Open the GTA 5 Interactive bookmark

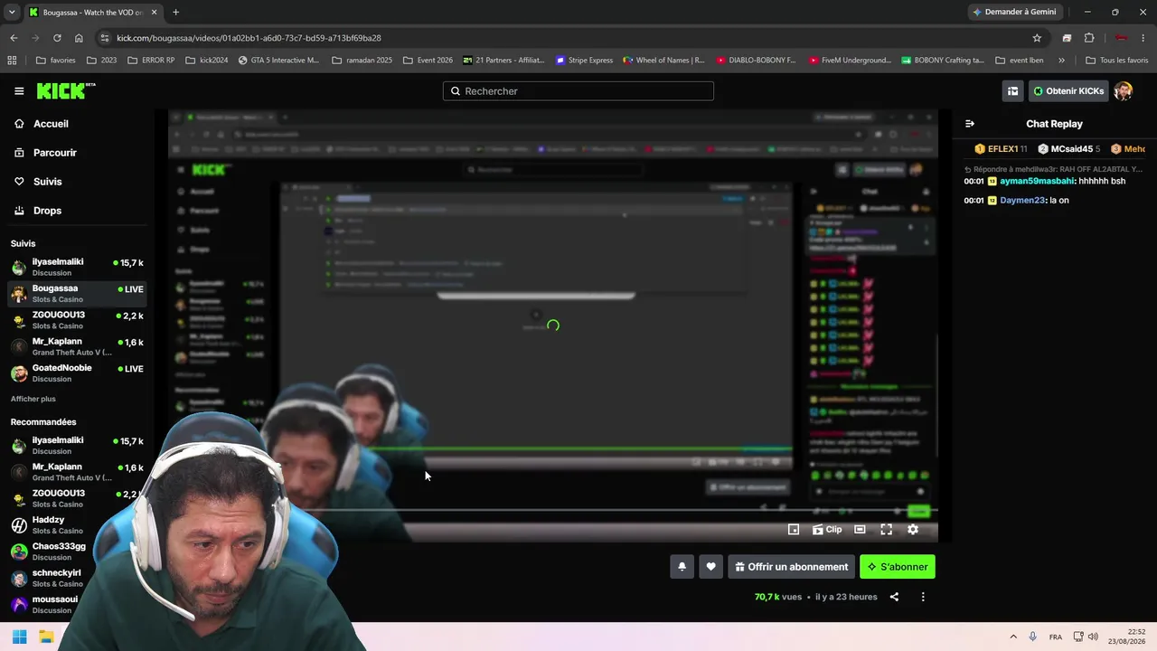coord(278,61)
